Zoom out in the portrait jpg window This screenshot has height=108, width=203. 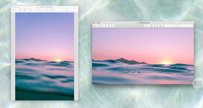(x=20, y=10)
